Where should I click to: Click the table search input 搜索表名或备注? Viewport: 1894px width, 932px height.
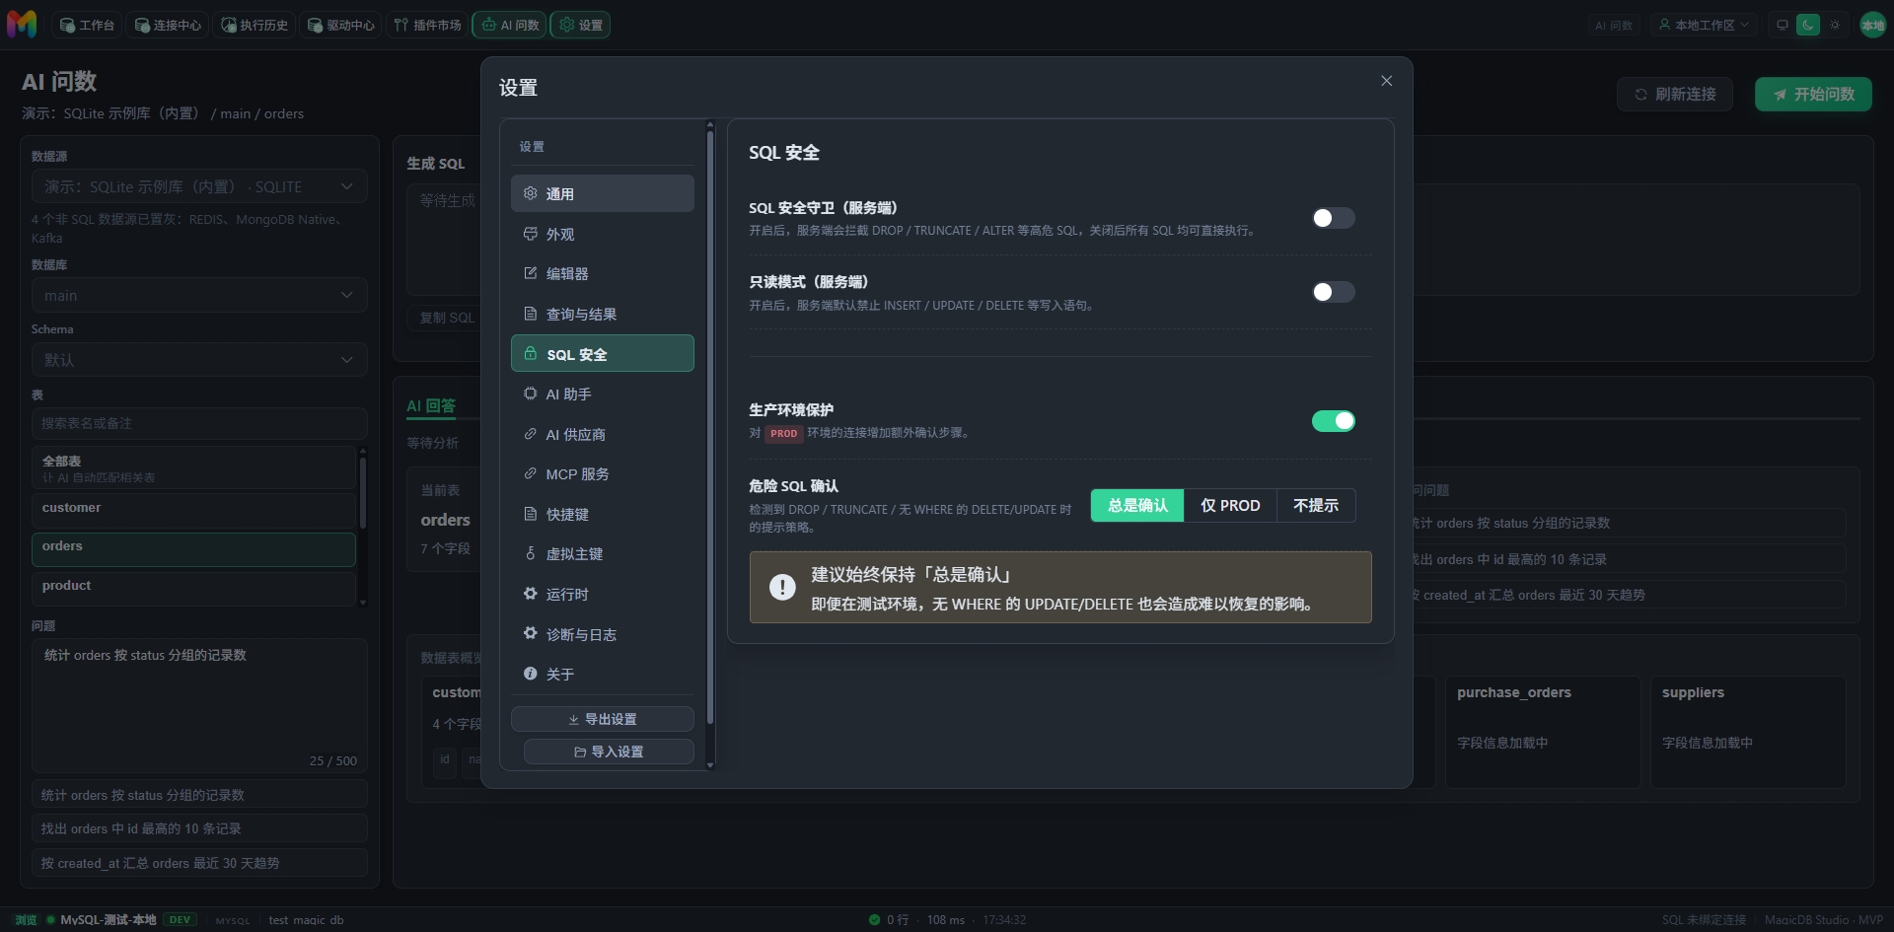(x=199, y=423)
